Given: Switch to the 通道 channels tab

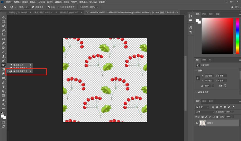Looking at the screenshot, I should click(204, 101).
